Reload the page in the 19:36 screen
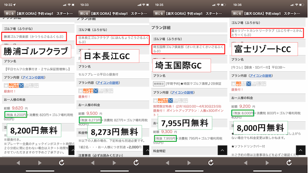Viewport: 308px width, 173px height. coord(289,162)
